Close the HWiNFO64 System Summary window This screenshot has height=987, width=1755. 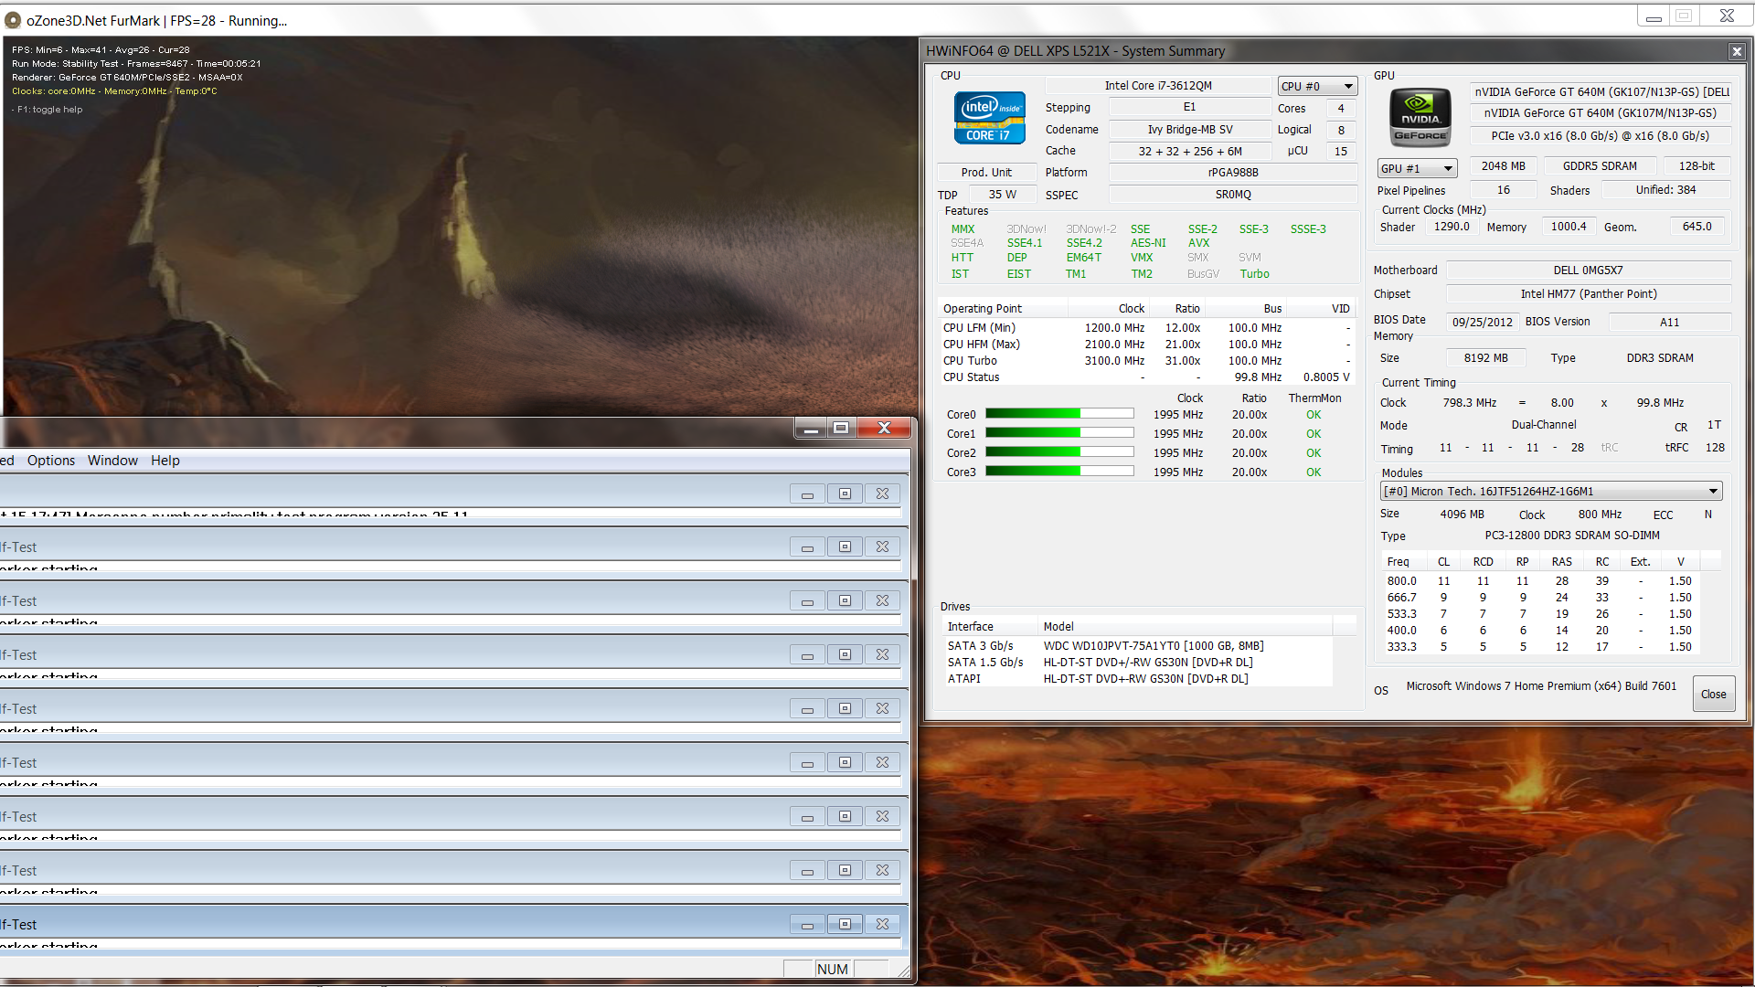1737,52
